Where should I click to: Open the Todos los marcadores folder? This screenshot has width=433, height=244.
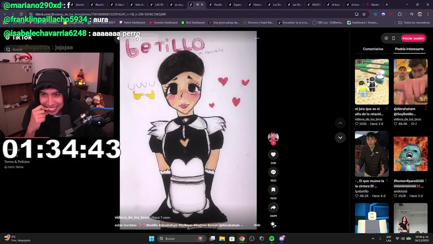414,23
